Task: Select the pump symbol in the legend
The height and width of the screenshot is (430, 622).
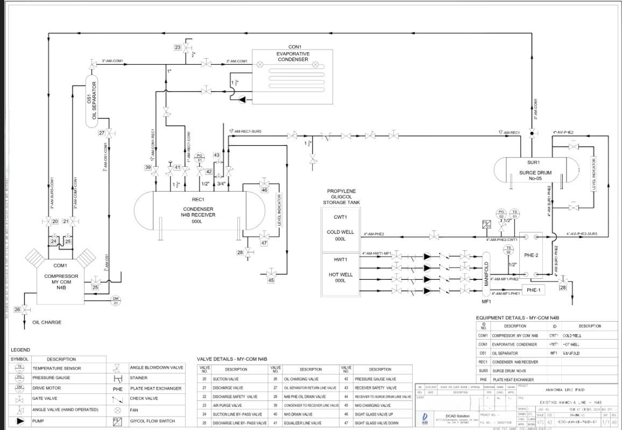Action: pos(20,421)
